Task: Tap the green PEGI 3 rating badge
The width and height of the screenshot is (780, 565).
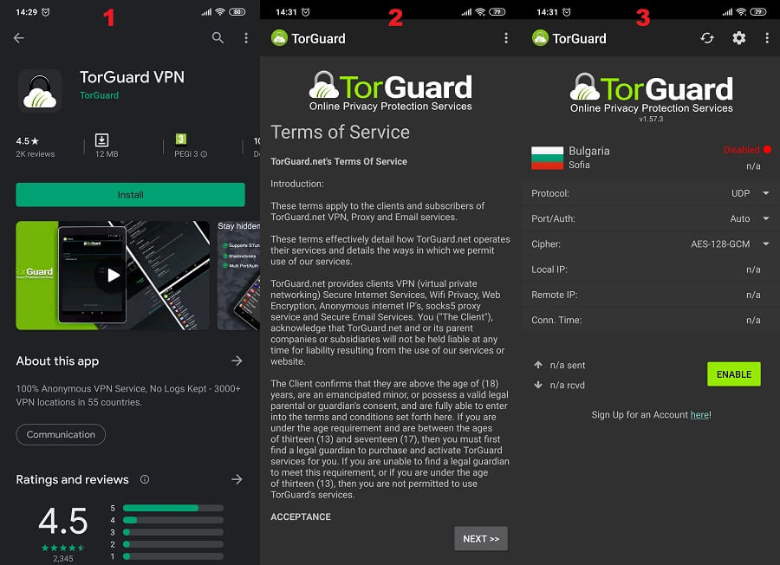Action: point(180,140)
